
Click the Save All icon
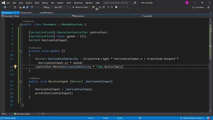click(27, 7)
